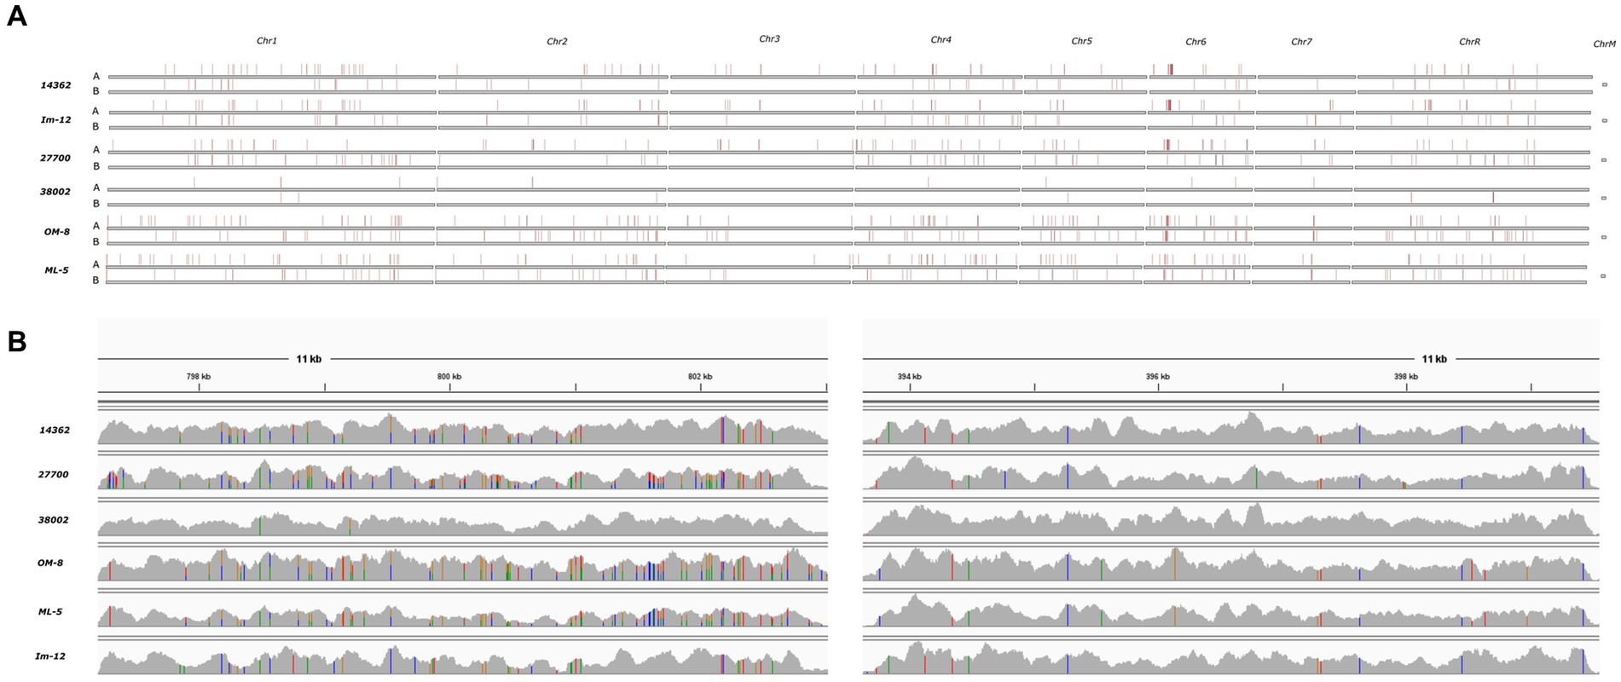Click haplotype A label of strain 38002
The width and height of the screenshot is (1621, 682).
click(x=96, y=188)
